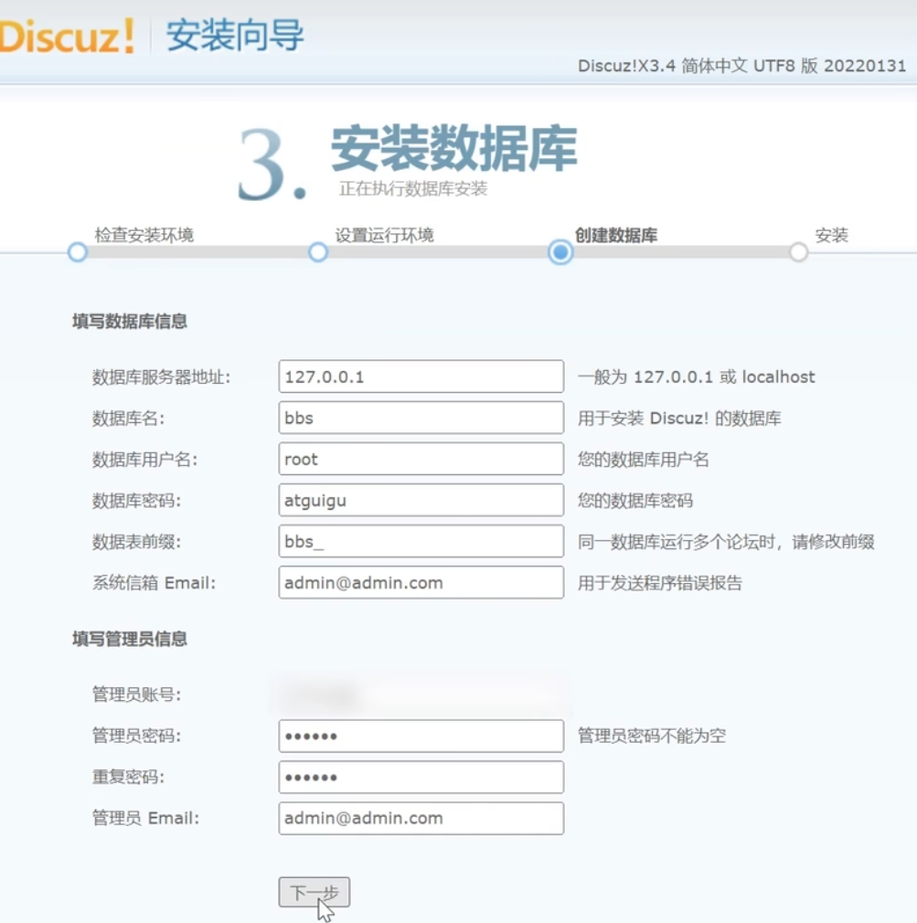Edit the 数据表前缀 field
Screen dimensions: 917x923
coord(421,541)
